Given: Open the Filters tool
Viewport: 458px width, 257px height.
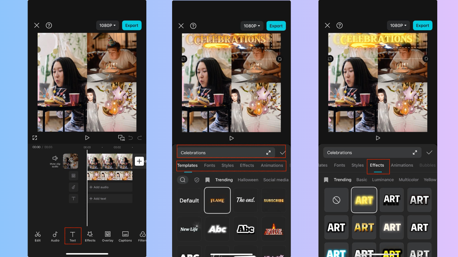Looking at the screenshot, I should pos(142,236).
